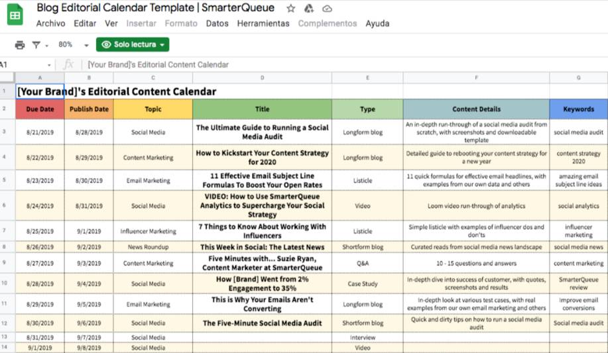Select keyword cell SmarterQueue review
This screenshot has width=608, height=353.
click(579, 283)
